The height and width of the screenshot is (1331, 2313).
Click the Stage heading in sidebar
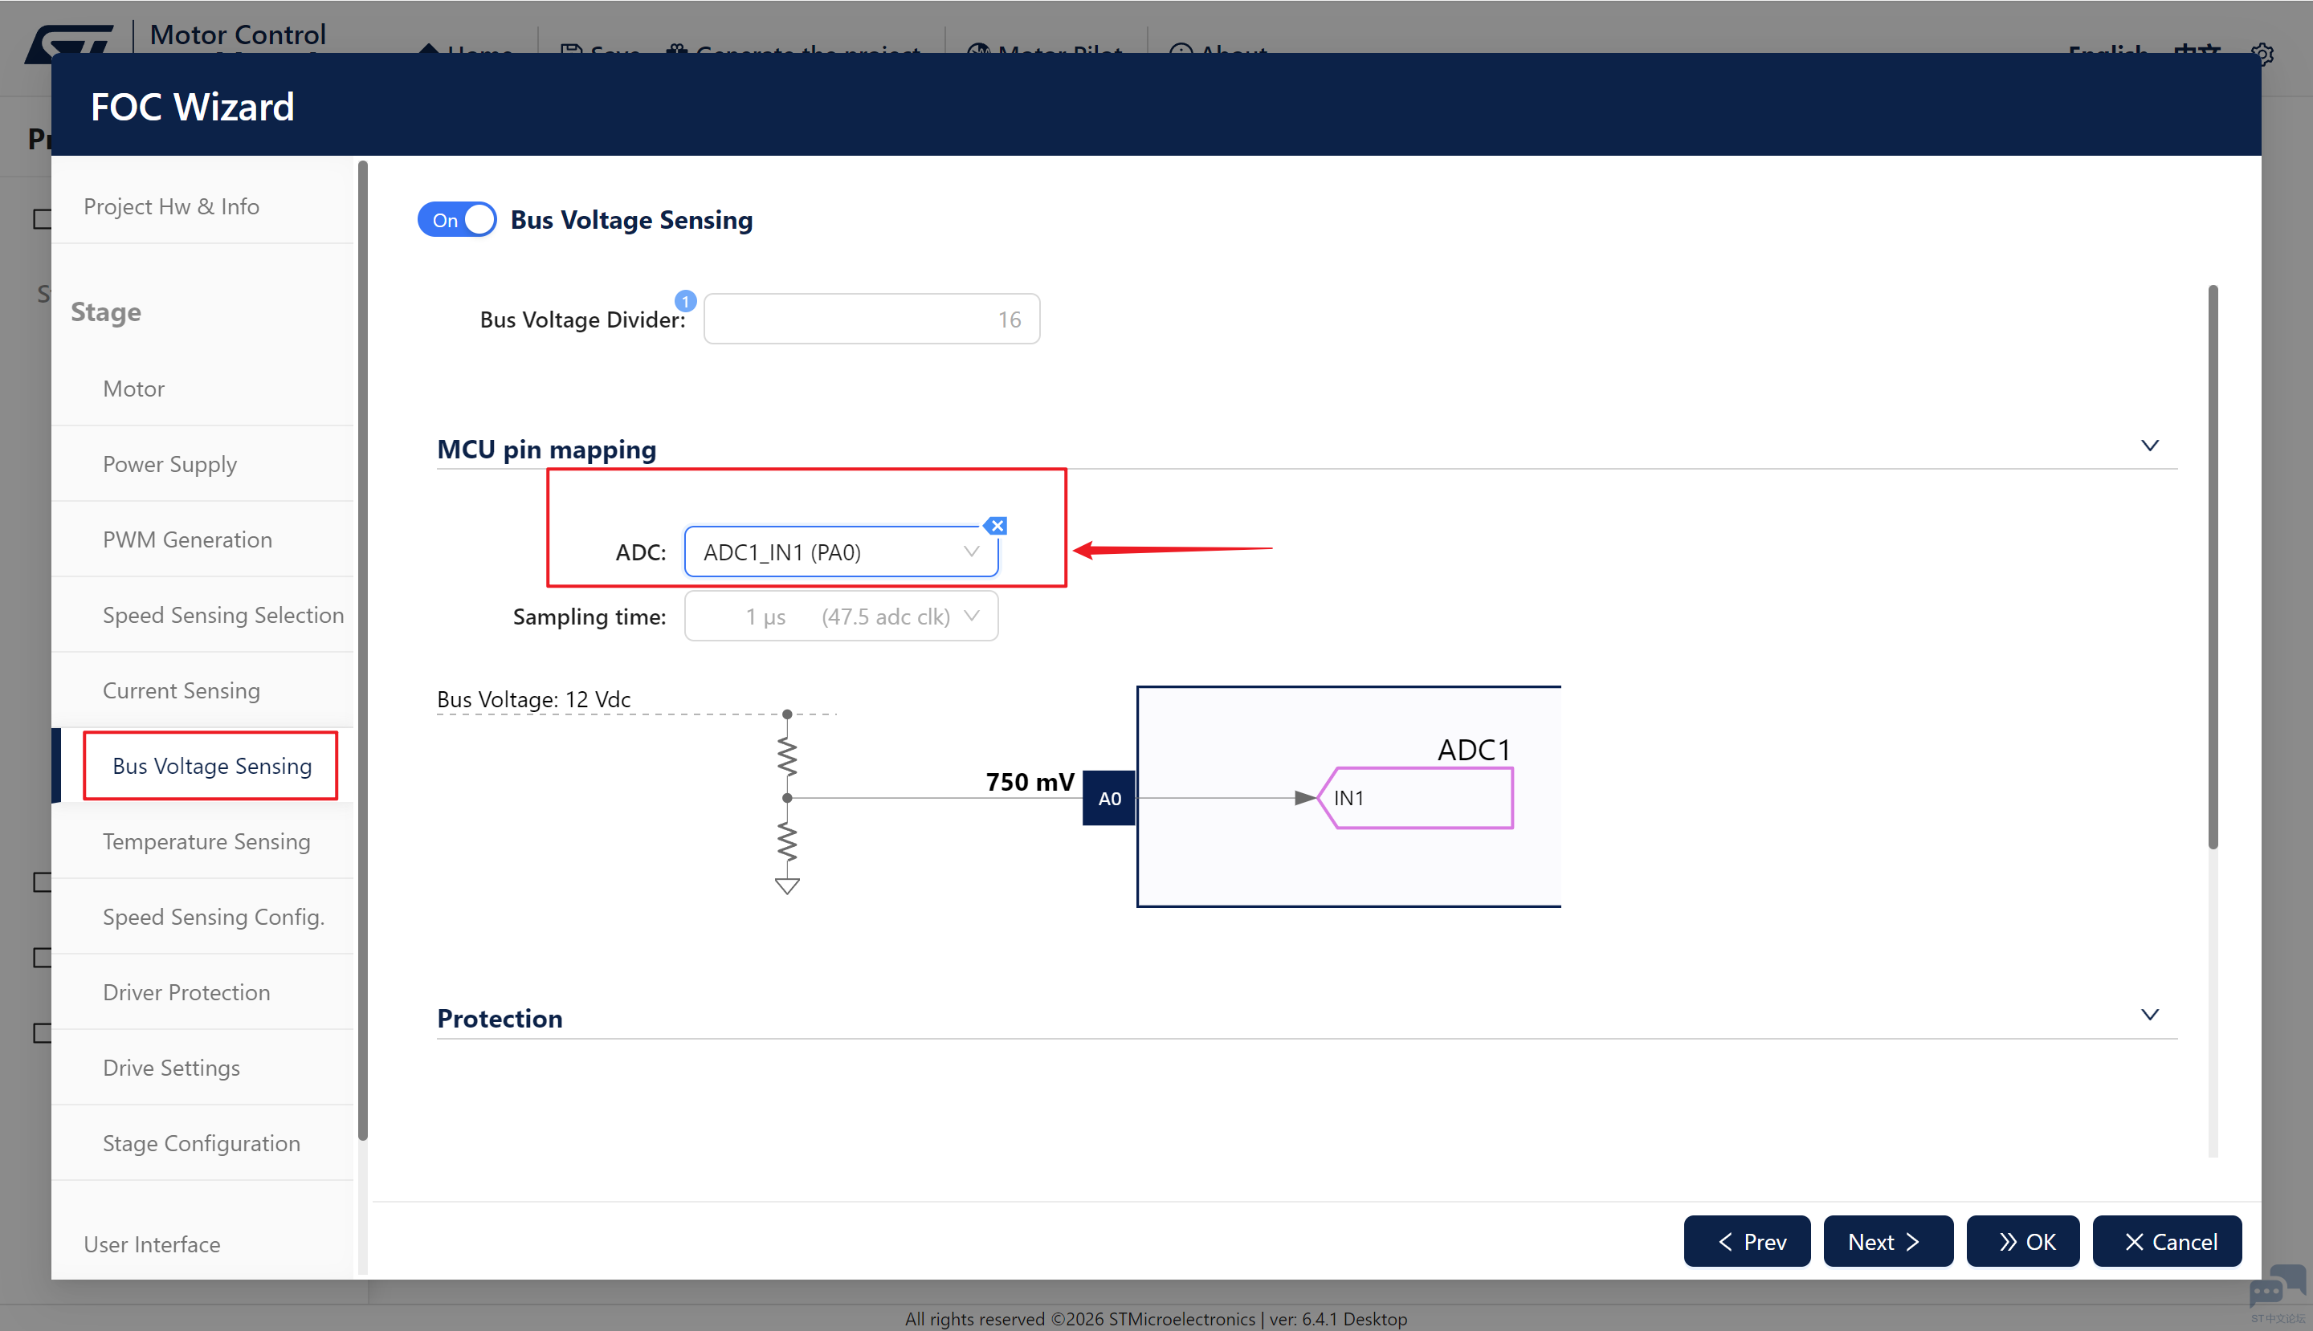point(106,312)
